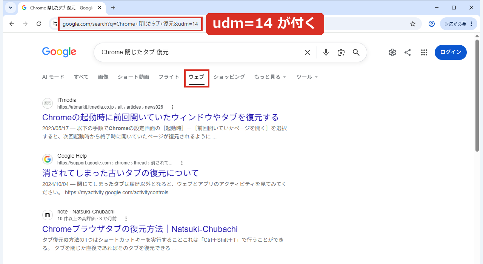This screenshot has width=483, height=264.
Task: Open the tab search dropdown arrow
Action: pyautogui.click(x=11, y=8)
